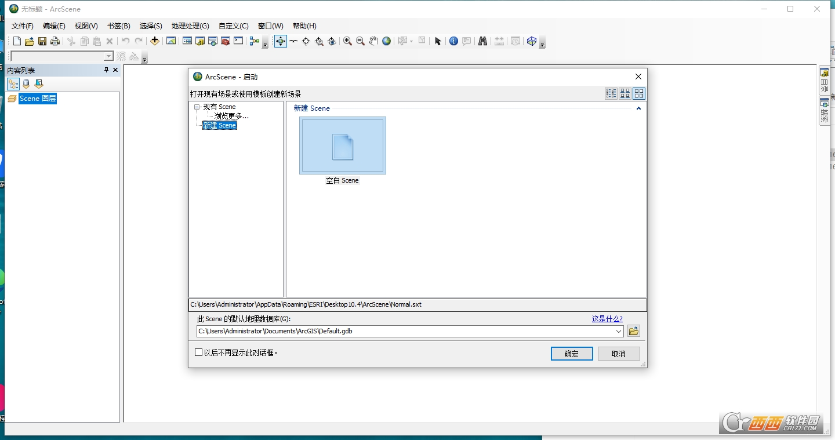The height and width of the screenshot is (440, 835).
Task: Select the Pan hand tool
Action: [373, 41]
